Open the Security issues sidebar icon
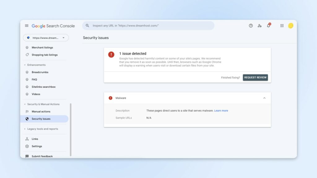 click(x=28, y=119)
